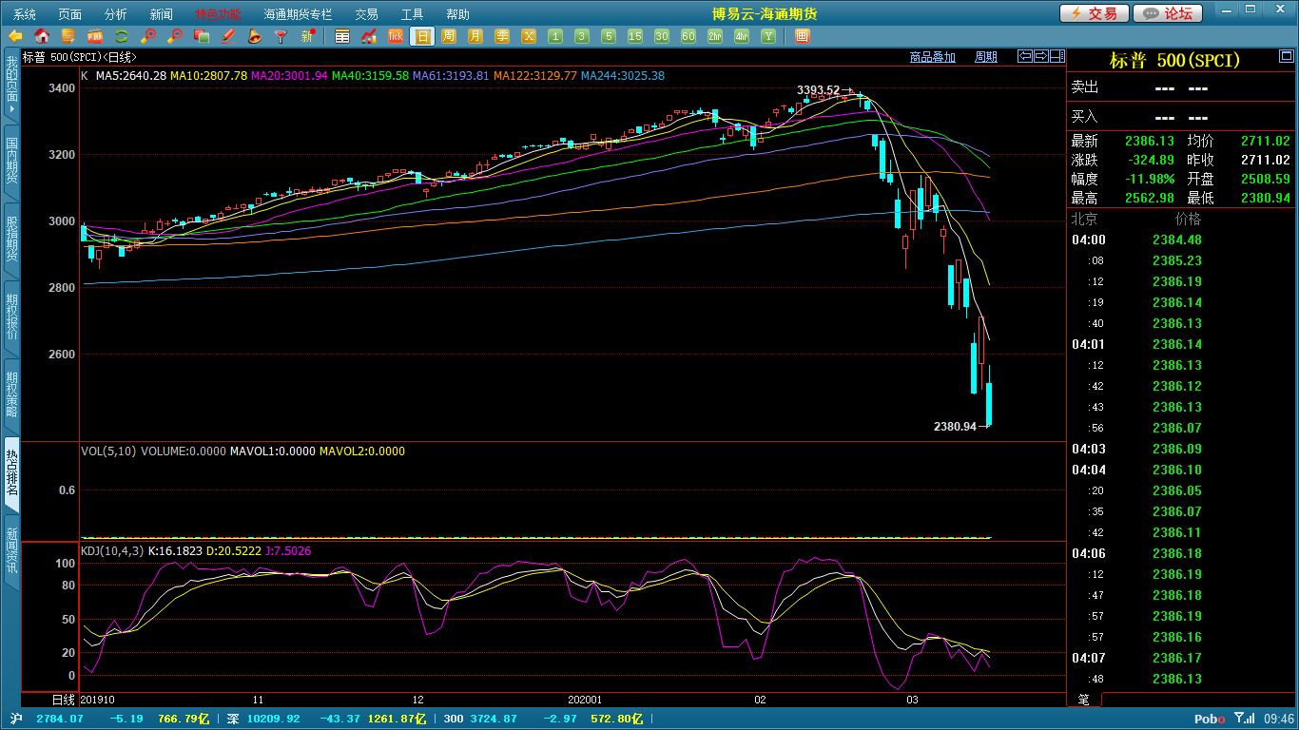Switch to 国内期货 sidebar tab
Screen dimensions: 1299x730
tap(11, 161)
